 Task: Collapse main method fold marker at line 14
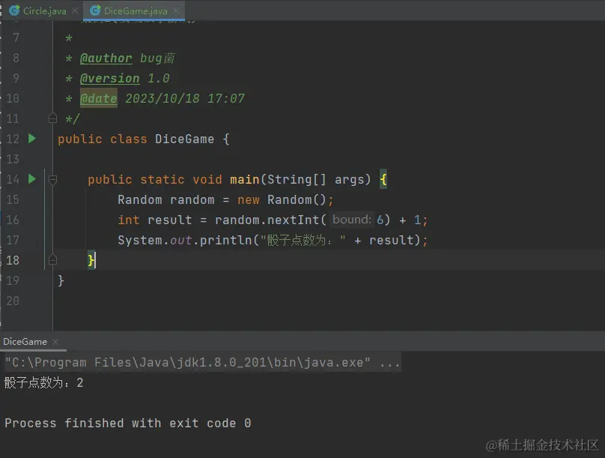click(x=53, y=180)
